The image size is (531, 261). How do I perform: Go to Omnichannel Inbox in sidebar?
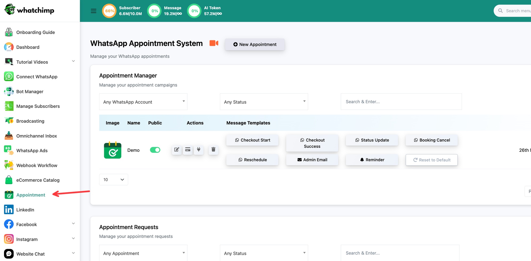(x=36, y=136)
